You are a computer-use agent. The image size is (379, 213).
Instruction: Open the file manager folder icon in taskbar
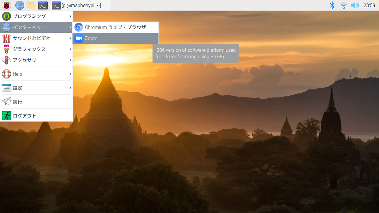(31, 5)
